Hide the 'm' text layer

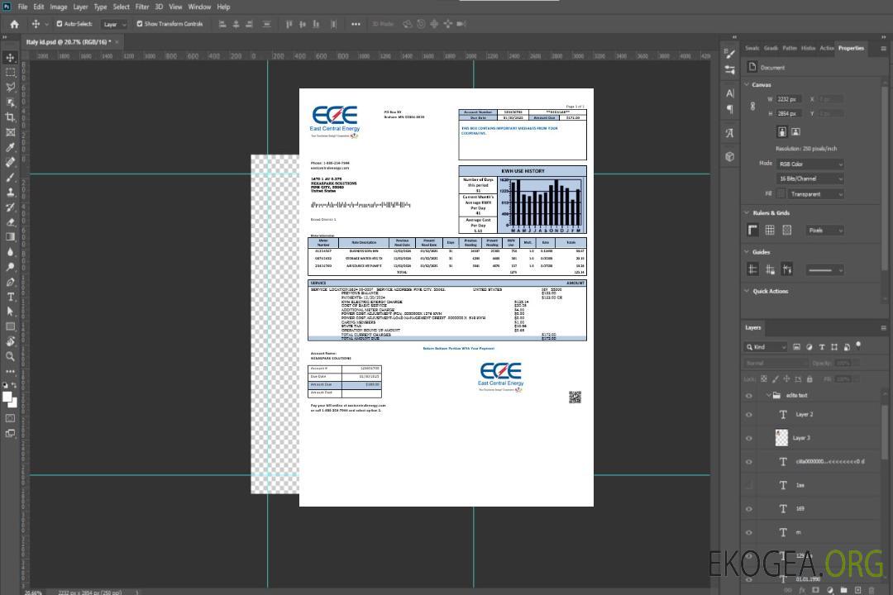pos(749,533)
